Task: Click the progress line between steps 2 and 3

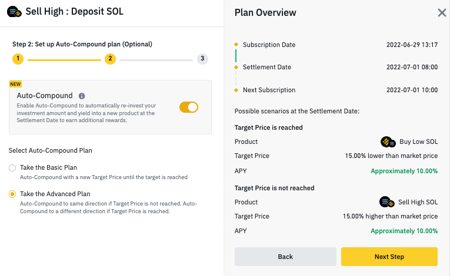Action: [156, 60]
